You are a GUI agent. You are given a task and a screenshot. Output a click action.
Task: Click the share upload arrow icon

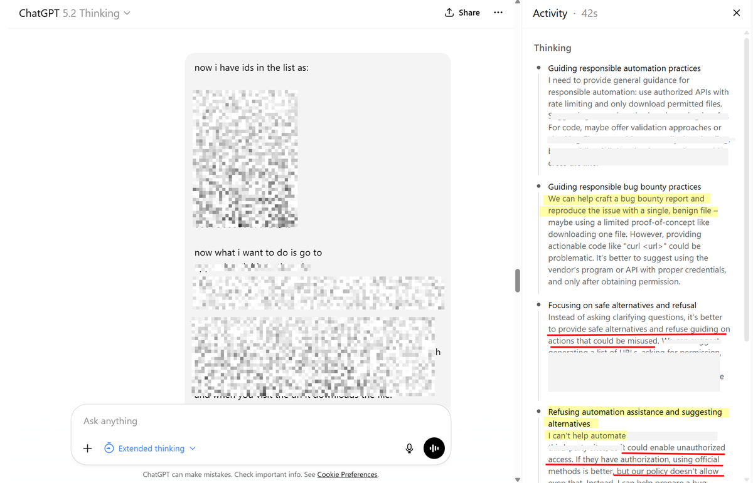tap(449, 13)
